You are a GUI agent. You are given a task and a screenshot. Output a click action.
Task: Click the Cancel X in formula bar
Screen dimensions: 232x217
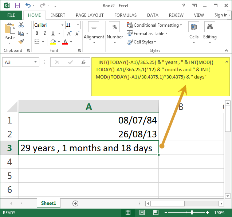(57, 62)
